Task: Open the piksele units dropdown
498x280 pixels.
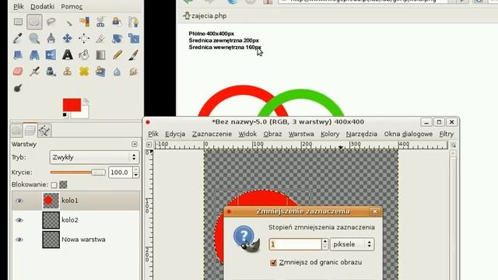Action: [x=352, y=244]
